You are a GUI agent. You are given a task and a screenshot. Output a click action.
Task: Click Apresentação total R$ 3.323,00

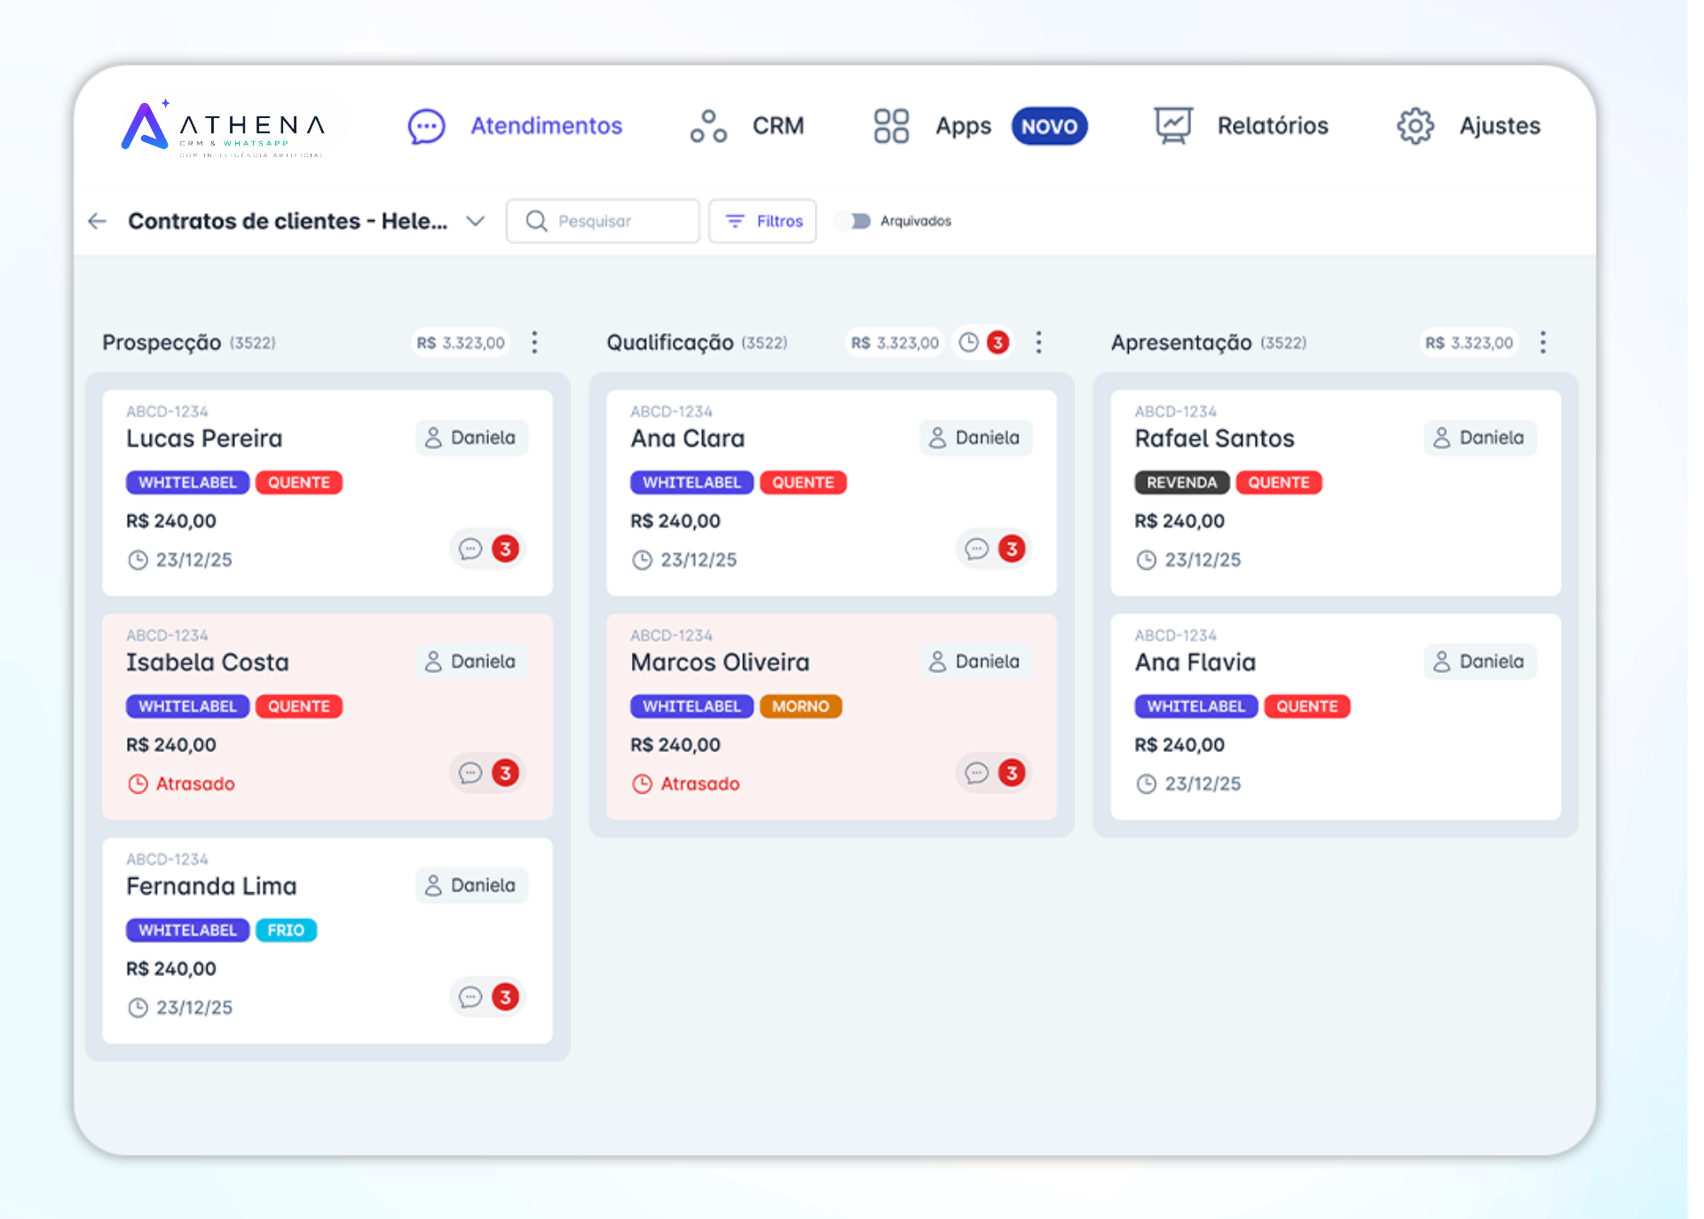(x=1469, y=343)
